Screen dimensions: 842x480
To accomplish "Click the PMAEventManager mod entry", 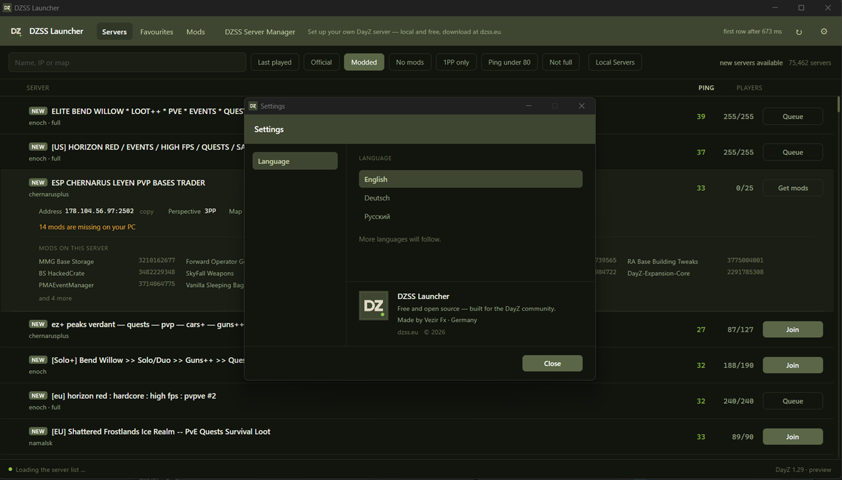I will [x=66, y=285].
